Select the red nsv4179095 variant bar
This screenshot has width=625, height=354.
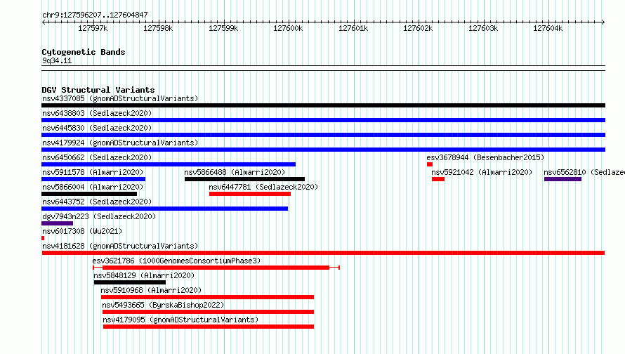coord(209,327)
